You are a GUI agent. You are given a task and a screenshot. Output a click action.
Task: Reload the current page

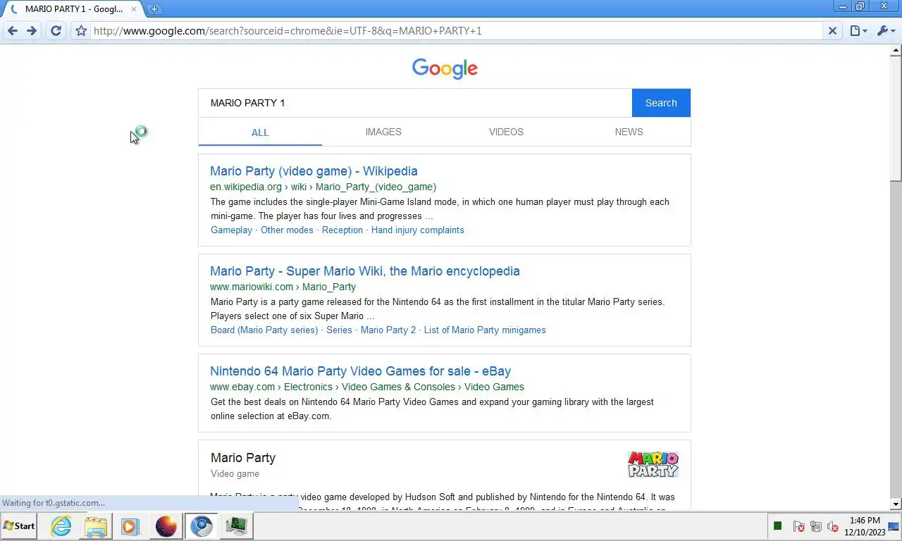(x=56, y=31)
